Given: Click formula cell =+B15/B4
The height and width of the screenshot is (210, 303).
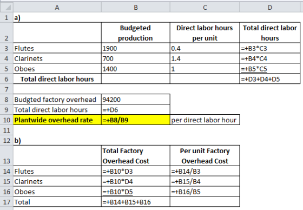Looking at the screenshot, I should [x=205, y=181].
